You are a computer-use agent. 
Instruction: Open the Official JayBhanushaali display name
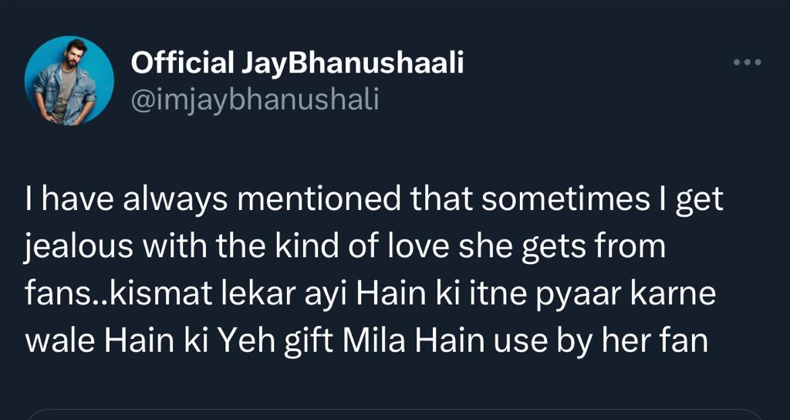coord(297,63)
